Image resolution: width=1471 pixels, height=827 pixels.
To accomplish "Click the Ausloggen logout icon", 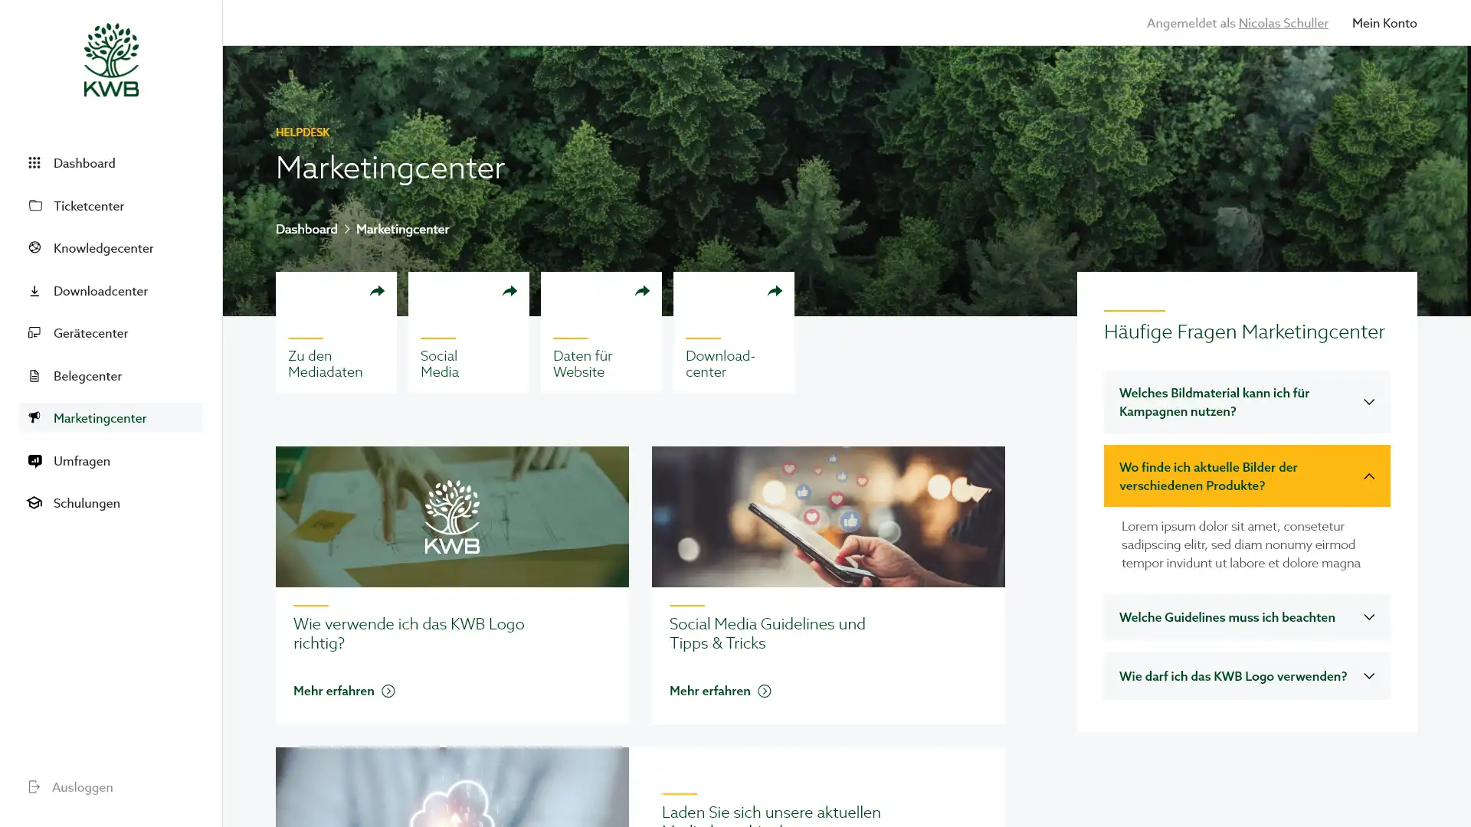I will coord(34,786).
